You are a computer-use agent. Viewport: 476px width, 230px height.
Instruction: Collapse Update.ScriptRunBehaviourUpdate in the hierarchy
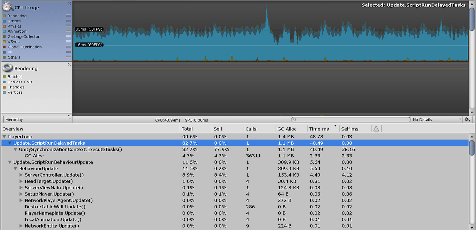[10, 162]
